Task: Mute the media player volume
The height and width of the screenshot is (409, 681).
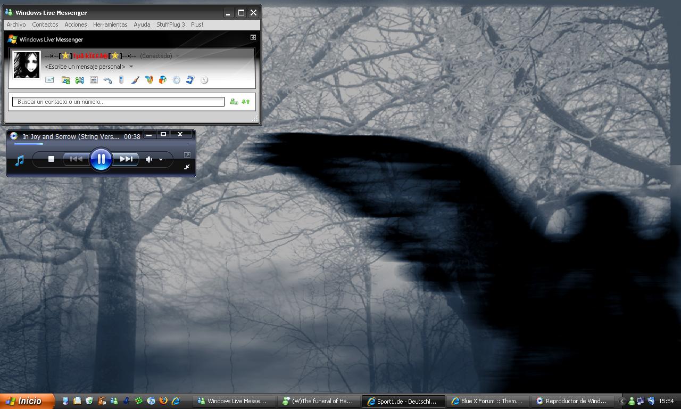Action: click(x=150, y=159)
